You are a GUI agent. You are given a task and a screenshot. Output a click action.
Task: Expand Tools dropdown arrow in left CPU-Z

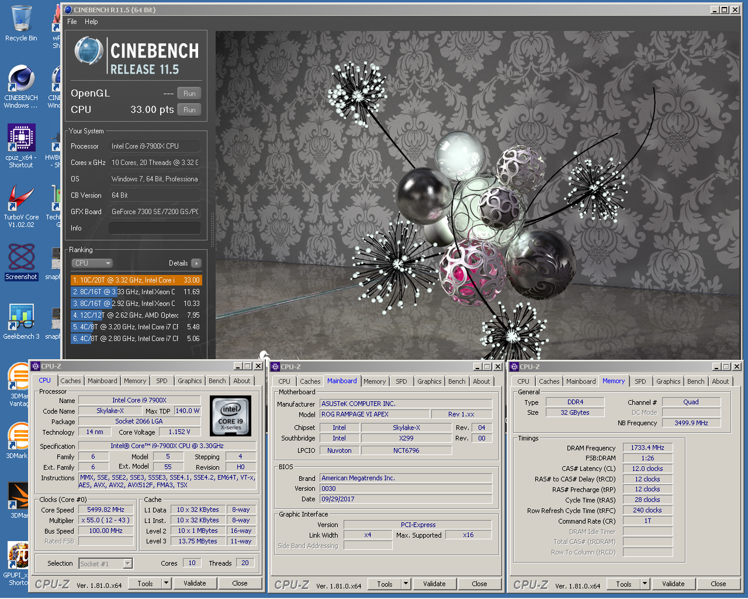tap(166, 583)
